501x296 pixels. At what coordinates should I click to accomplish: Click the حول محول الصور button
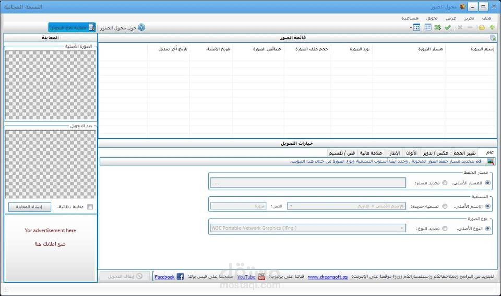[122, 28]
